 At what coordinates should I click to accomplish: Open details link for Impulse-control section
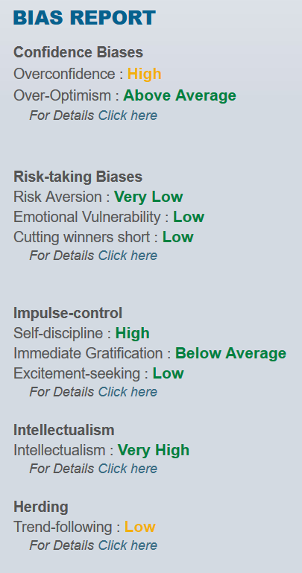[128, 392]
